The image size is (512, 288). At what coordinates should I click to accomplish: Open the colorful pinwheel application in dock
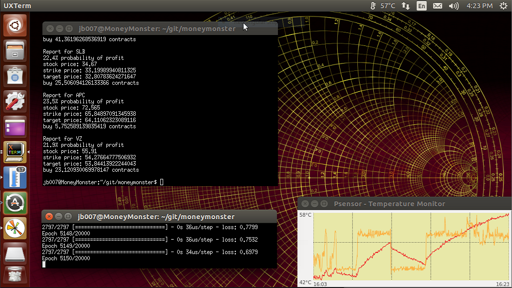click(x=14, y=228)
